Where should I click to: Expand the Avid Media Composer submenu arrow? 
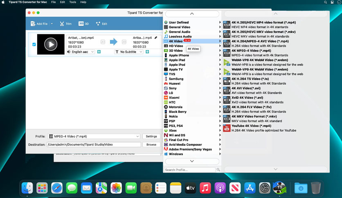(220, 144)
